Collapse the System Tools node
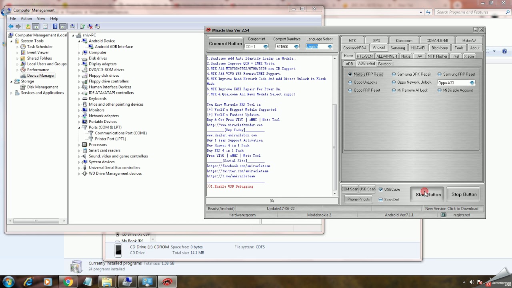The height and width of the screenshot is (288, 512). click(11, 41)
